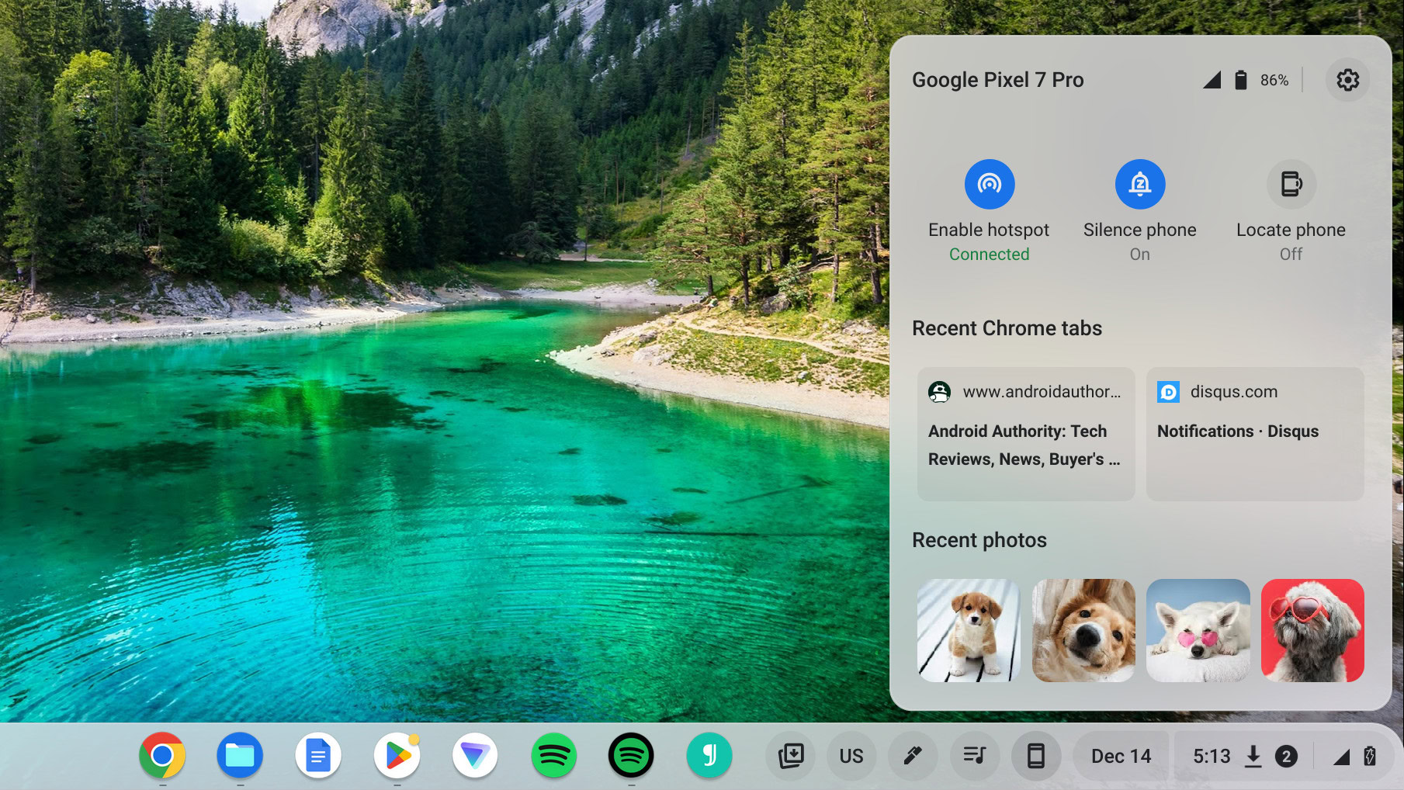Switch the US keyboard layout

coord(851,755)
